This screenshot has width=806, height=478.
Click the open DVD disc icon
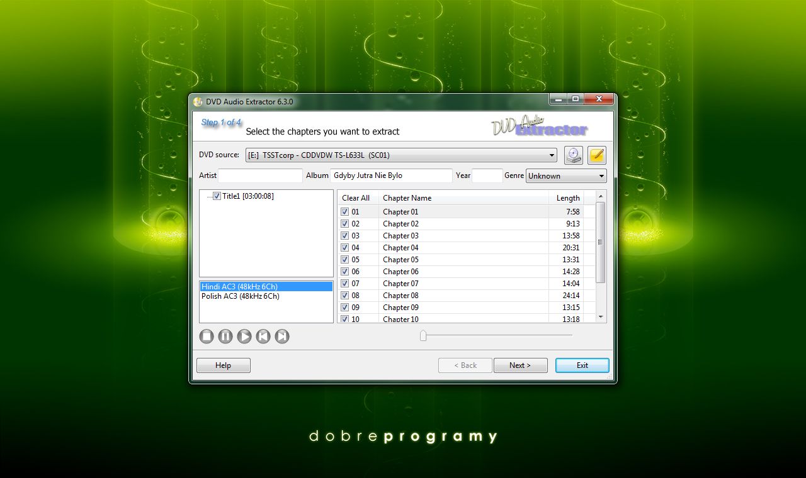(x=573, y=155)
